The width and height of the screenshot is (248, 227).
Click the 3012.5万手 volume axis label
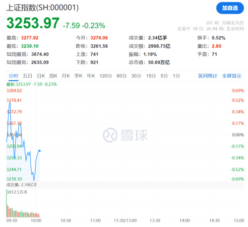17,192
